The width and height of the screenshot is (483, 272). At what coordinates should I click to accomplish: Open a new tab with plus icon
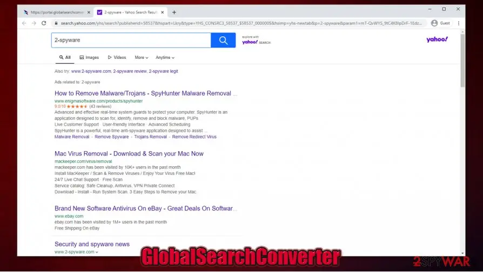[x=174, y=12]
